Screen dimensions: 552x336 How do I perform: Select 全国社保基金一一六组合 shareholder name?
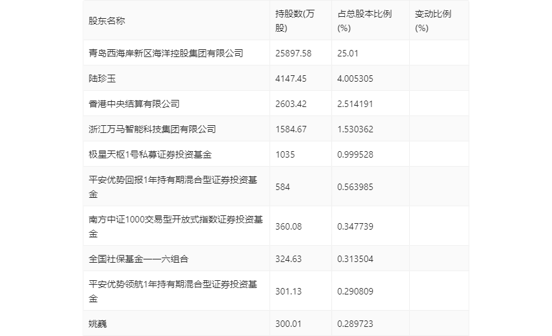point(138,259)
